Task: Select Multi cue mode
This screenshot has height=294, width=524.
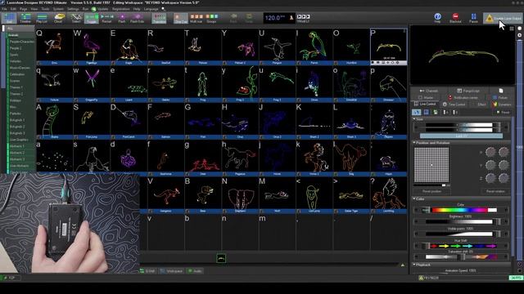Action: click(x=196, y=18)
